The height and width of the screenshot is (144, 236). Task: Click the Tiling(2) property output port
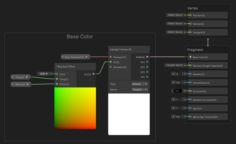[x=27, y=77]
